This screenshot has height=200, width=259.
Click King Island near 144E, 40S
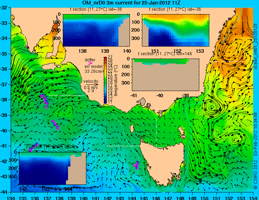point(132,129)
